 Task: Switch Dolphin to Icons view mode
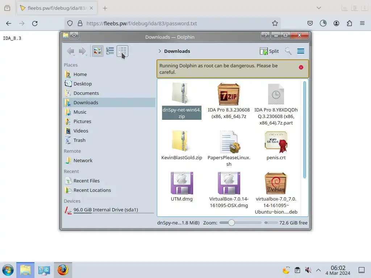(x=97, y=51)
